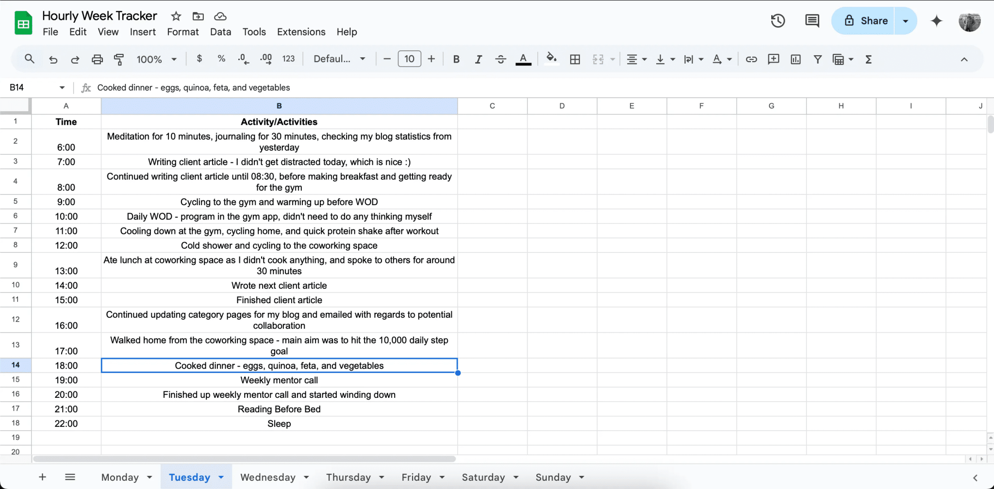Open the borders menu
Screen dimensions: 994x489
575,59
